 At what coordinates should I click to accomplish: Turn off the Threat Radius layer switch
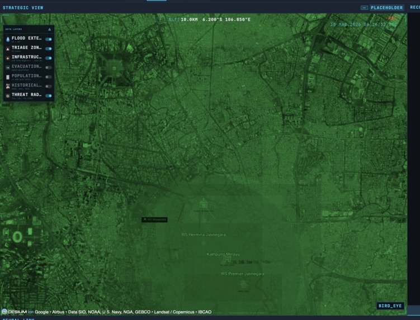(x=49, y=95)
